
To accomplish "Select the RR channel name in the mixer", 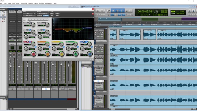I will click(x=46, y=89).
